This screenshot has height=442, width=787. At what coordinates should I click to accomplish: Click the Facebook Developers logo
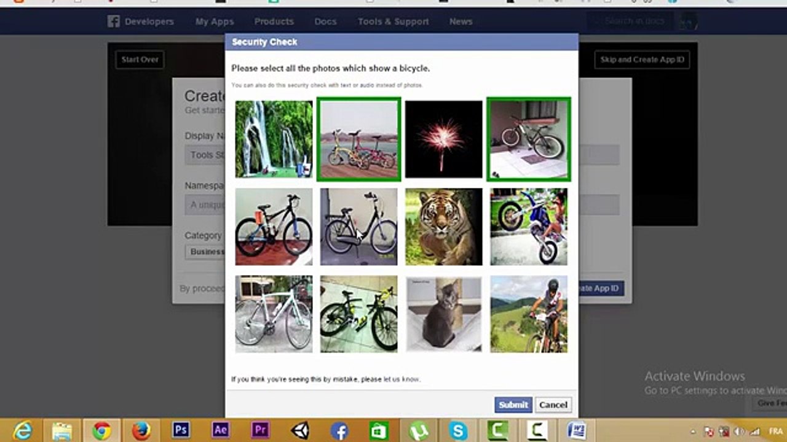(x=141, y=21)
